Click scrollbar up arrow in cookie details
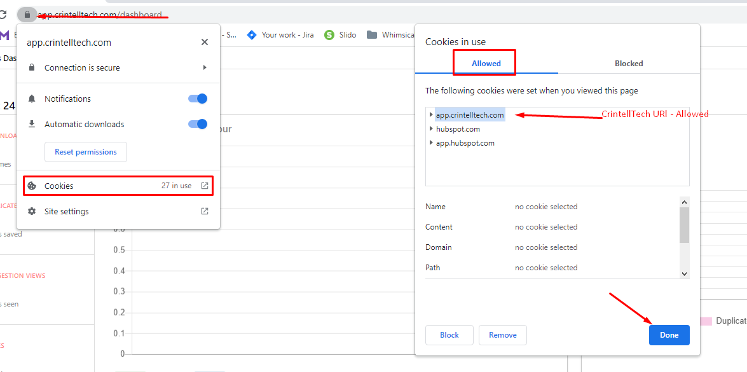 685,202
